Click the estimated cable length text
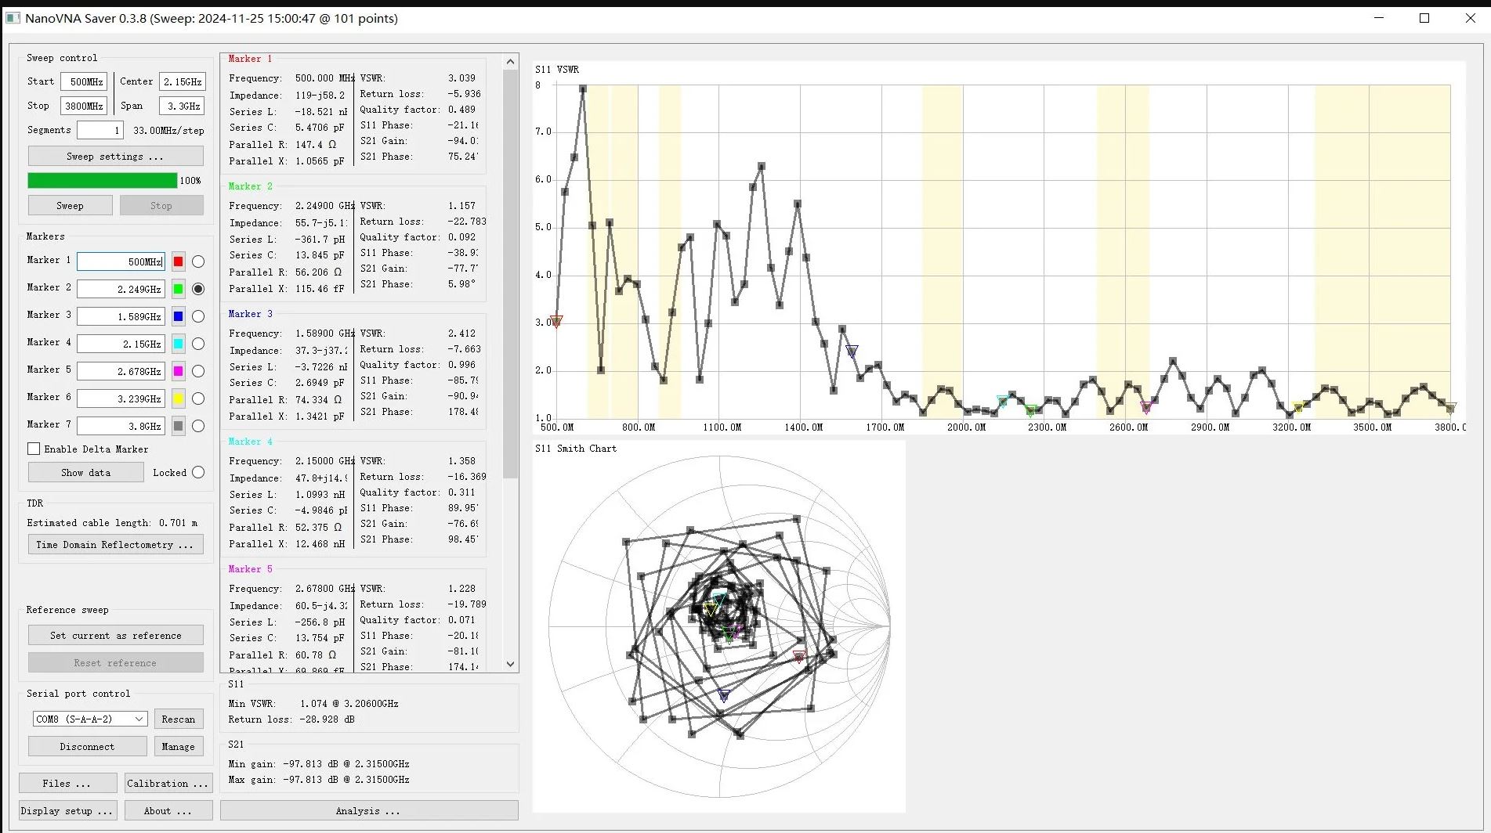 point(112,523)
